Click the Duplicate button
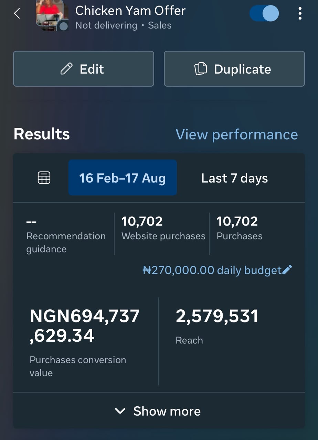318x440 pixels. (x=234, y=69)
